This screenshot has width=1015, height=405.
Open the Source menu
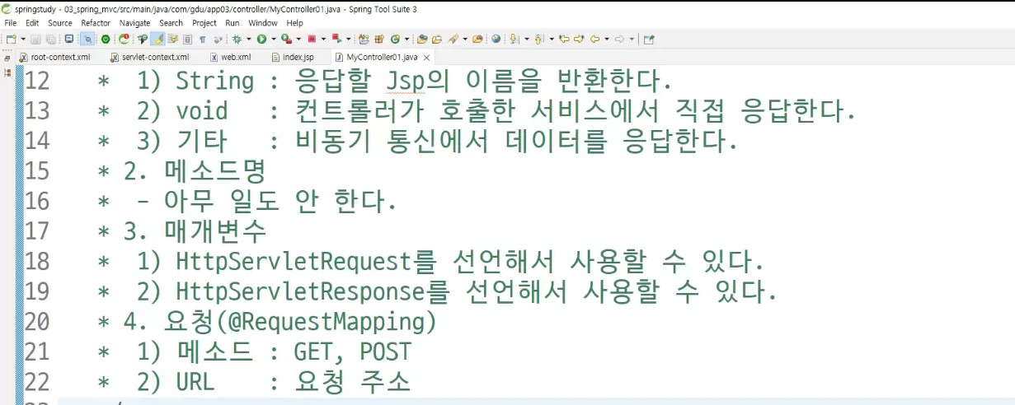tap(60, 23)
